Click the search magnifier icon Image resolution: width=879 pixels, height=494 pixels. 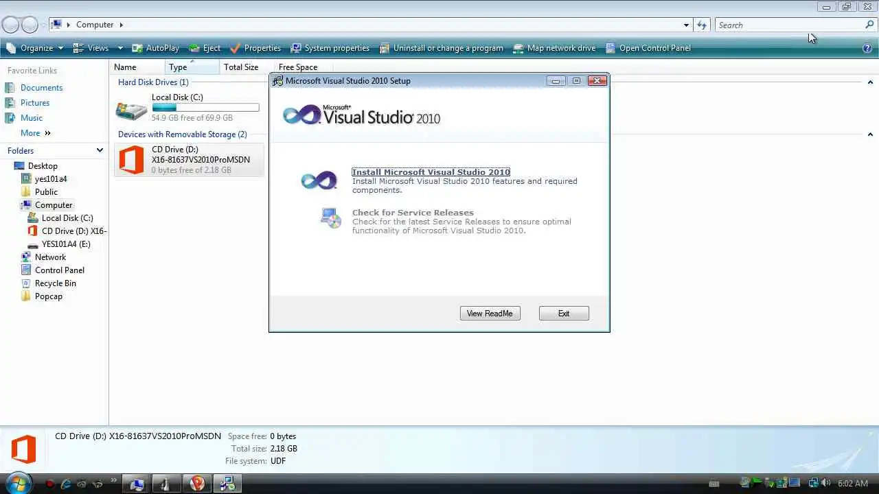(x=869, y=25)
